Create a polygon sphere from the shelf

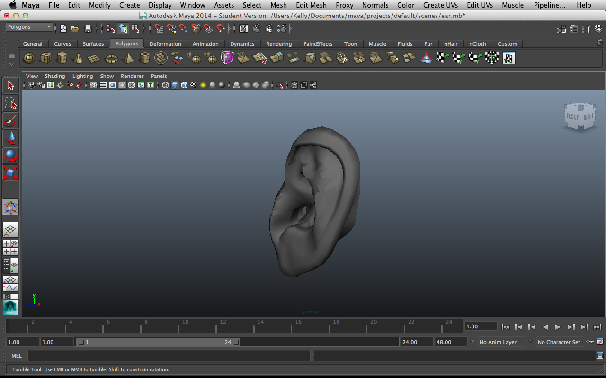29,58
